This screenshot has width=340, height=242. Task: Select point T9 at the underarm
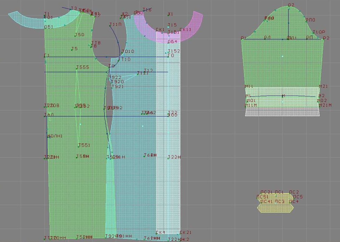click(109, 67)
